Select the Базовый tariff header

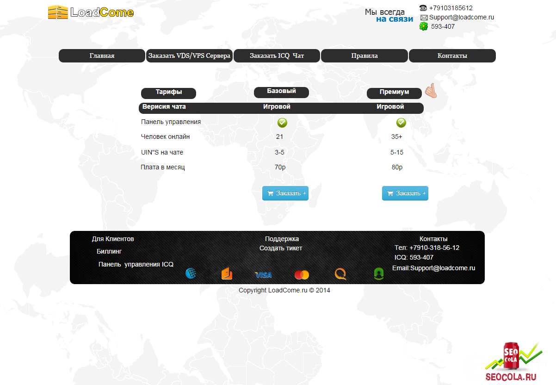click(x=281, y=92)
